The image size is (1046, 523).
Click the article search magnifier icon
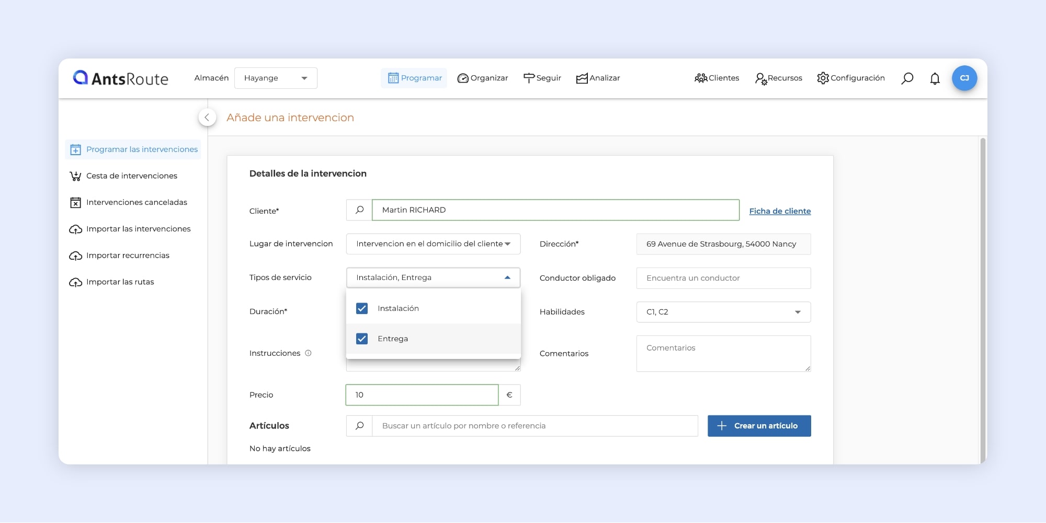359,426
